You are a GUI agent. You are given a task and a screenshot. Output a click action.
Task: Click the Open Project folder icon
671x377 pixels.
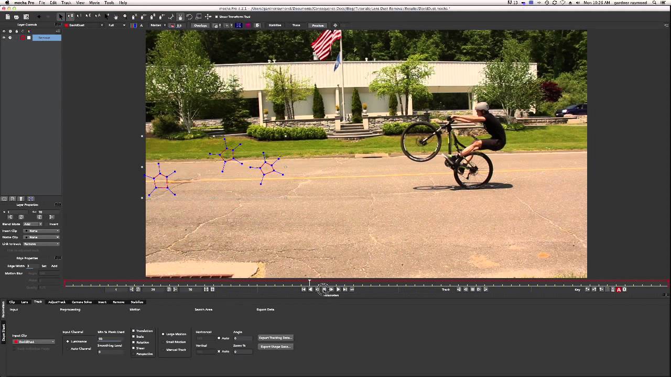[16, 17]
